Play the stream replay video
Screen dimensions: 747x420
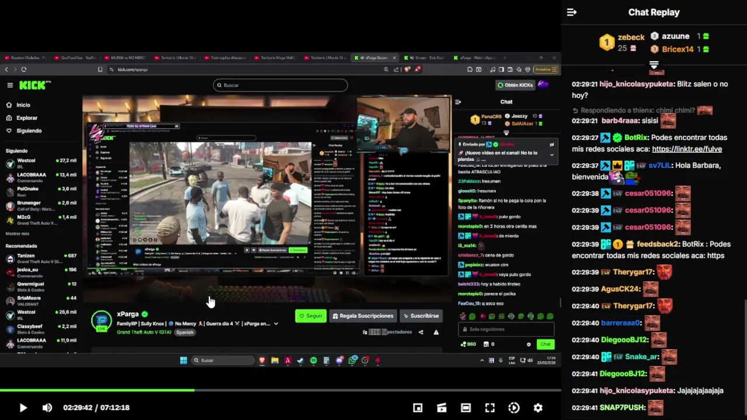tap(23, 408)
